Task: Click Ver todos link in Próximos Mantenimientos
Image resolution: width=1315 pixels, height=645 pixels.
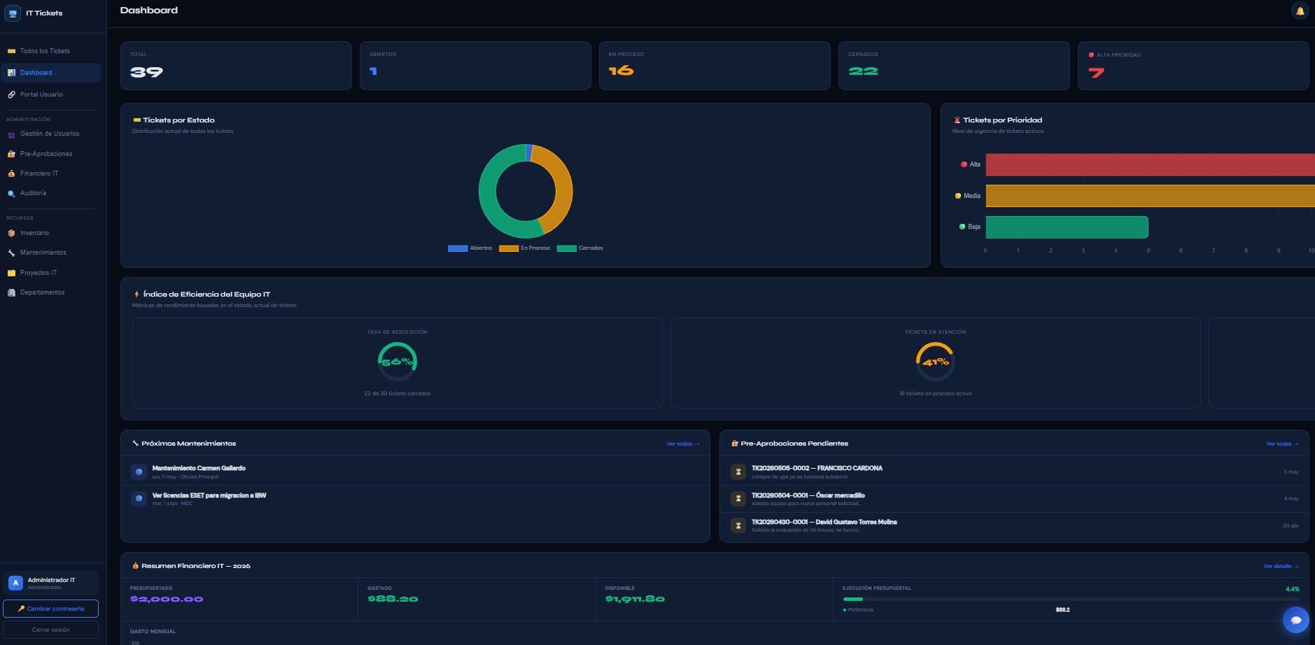Action: [x=682, y=444]
